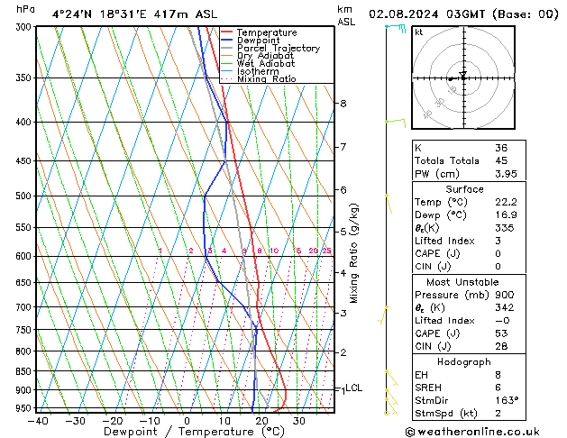Click the Surface section heading
Viewport: 567px width, 438px height.
pos(464,189)
